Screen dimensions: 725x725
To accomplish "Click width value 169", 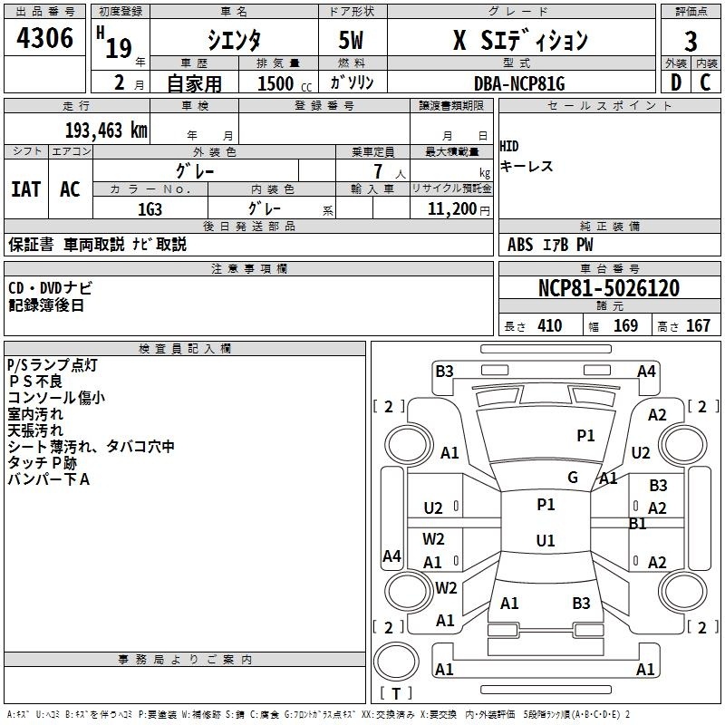I will (x=625, y=326).
